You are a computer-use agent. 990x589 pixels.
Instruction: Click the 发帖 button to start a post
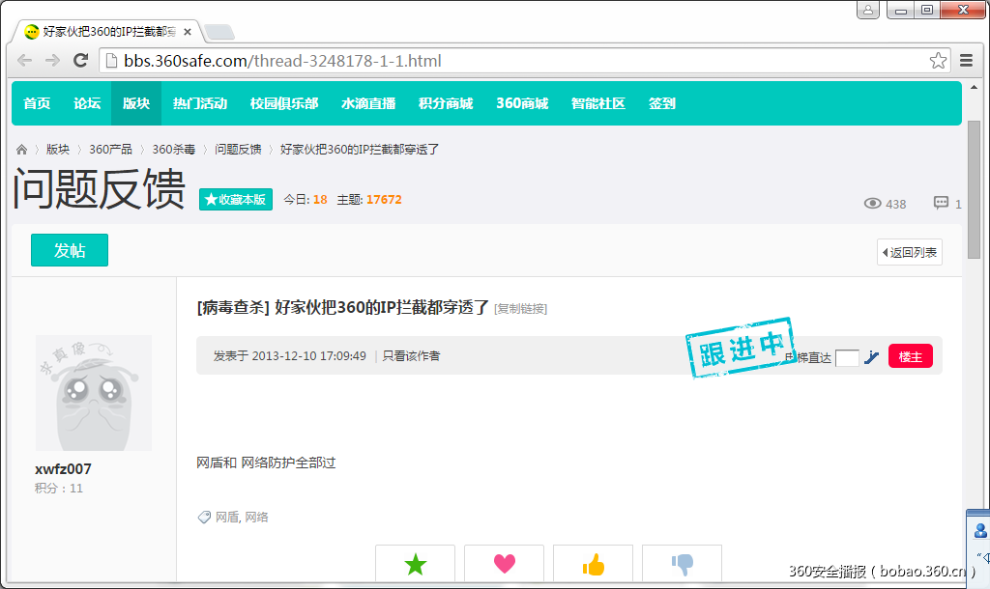pos(69,249)
